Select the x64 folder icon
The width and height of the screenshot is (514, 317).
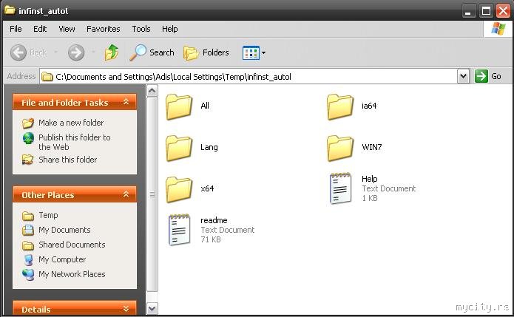click(179, 189)
